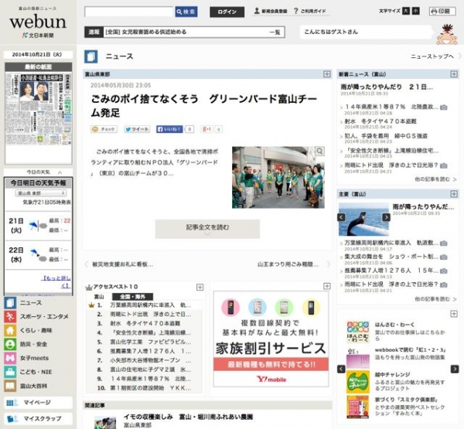
Task: Open the 越中チャレンジ promo icon
Action: pyautogui.click(x=358, y=382)
